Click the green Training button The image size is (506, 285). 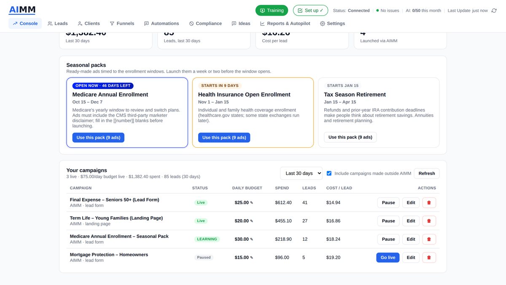pos(272,11)
